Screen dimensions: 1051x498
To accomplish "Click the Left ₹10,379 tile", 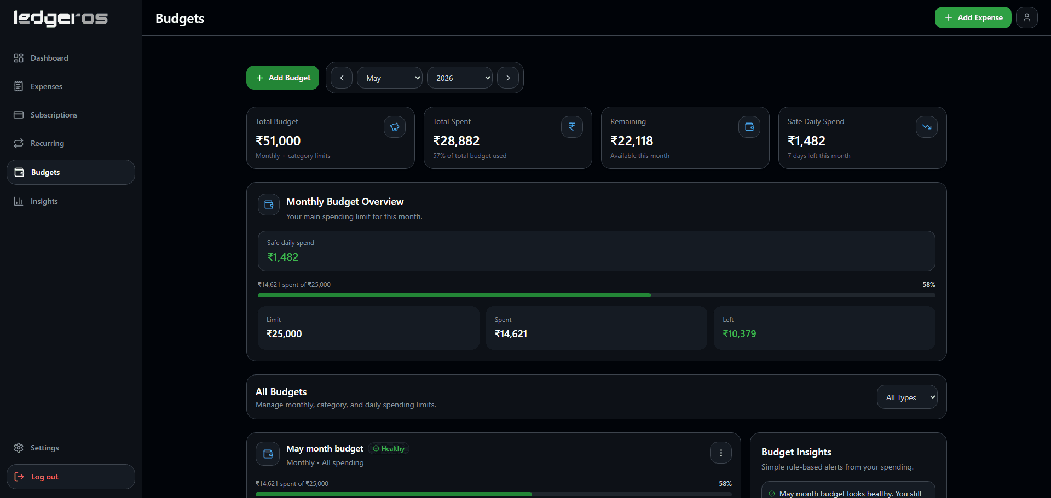I will click(824, 328).
